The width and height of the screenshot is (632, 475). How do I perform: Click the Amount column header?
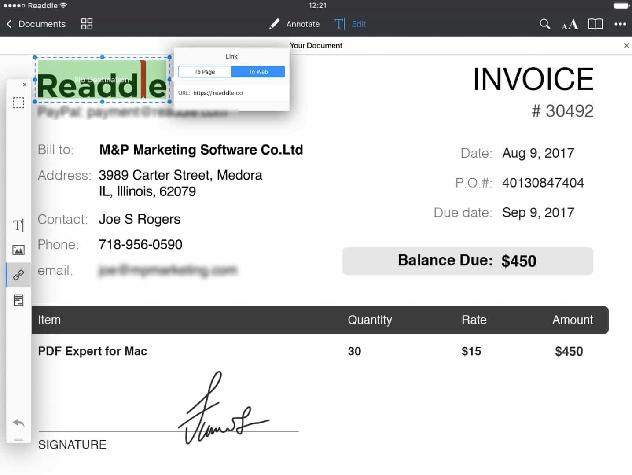[573, 320]
